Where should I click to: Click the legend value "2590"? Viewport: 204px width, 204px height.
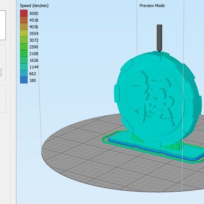coord(34,47)
